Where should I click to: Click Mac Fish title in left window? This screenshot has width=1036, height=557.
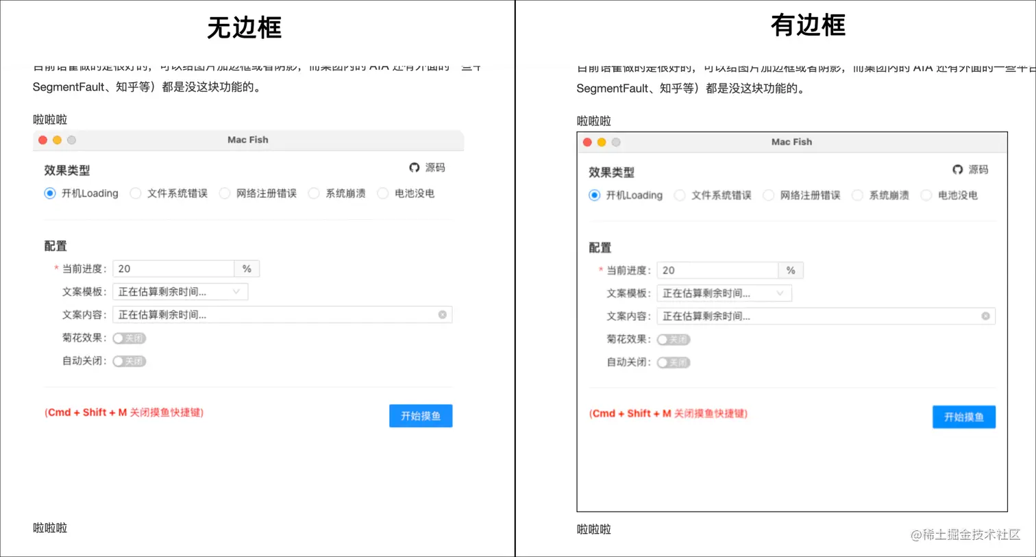248,140
